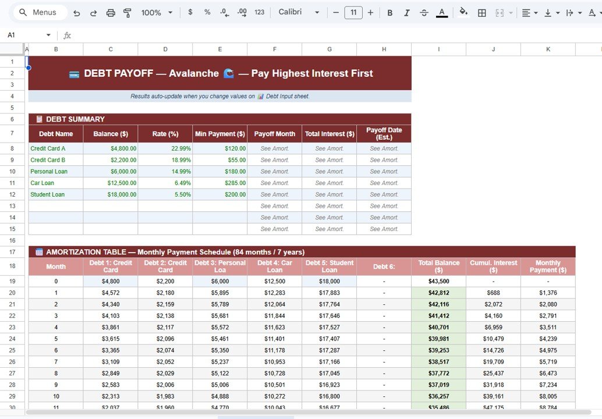
Task: Toggle strikethrough formatting
Action: 424,12
